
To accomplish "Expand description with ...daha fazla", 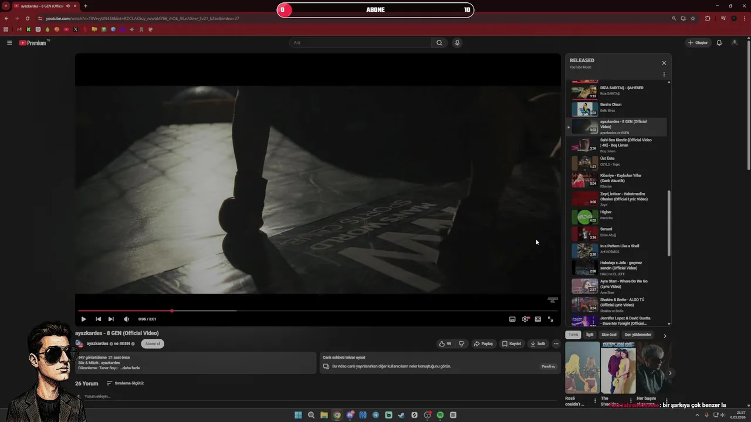I will pyautogui.click(x=130, y=368).
